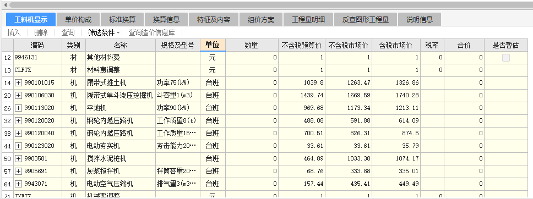Open the 说明信息 tab
The height and width of the screenshot is (199, 533).
click(420, 19)
